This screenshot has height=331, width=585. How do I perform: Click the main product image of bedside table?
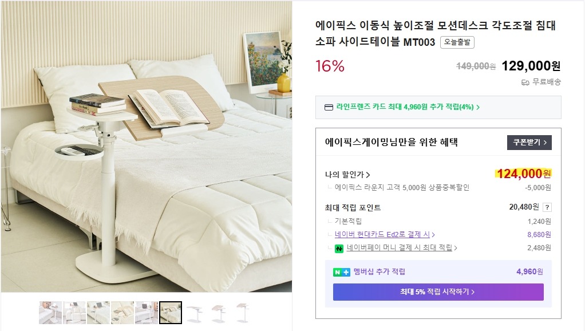pyautogui.click(x=146, y=146)
